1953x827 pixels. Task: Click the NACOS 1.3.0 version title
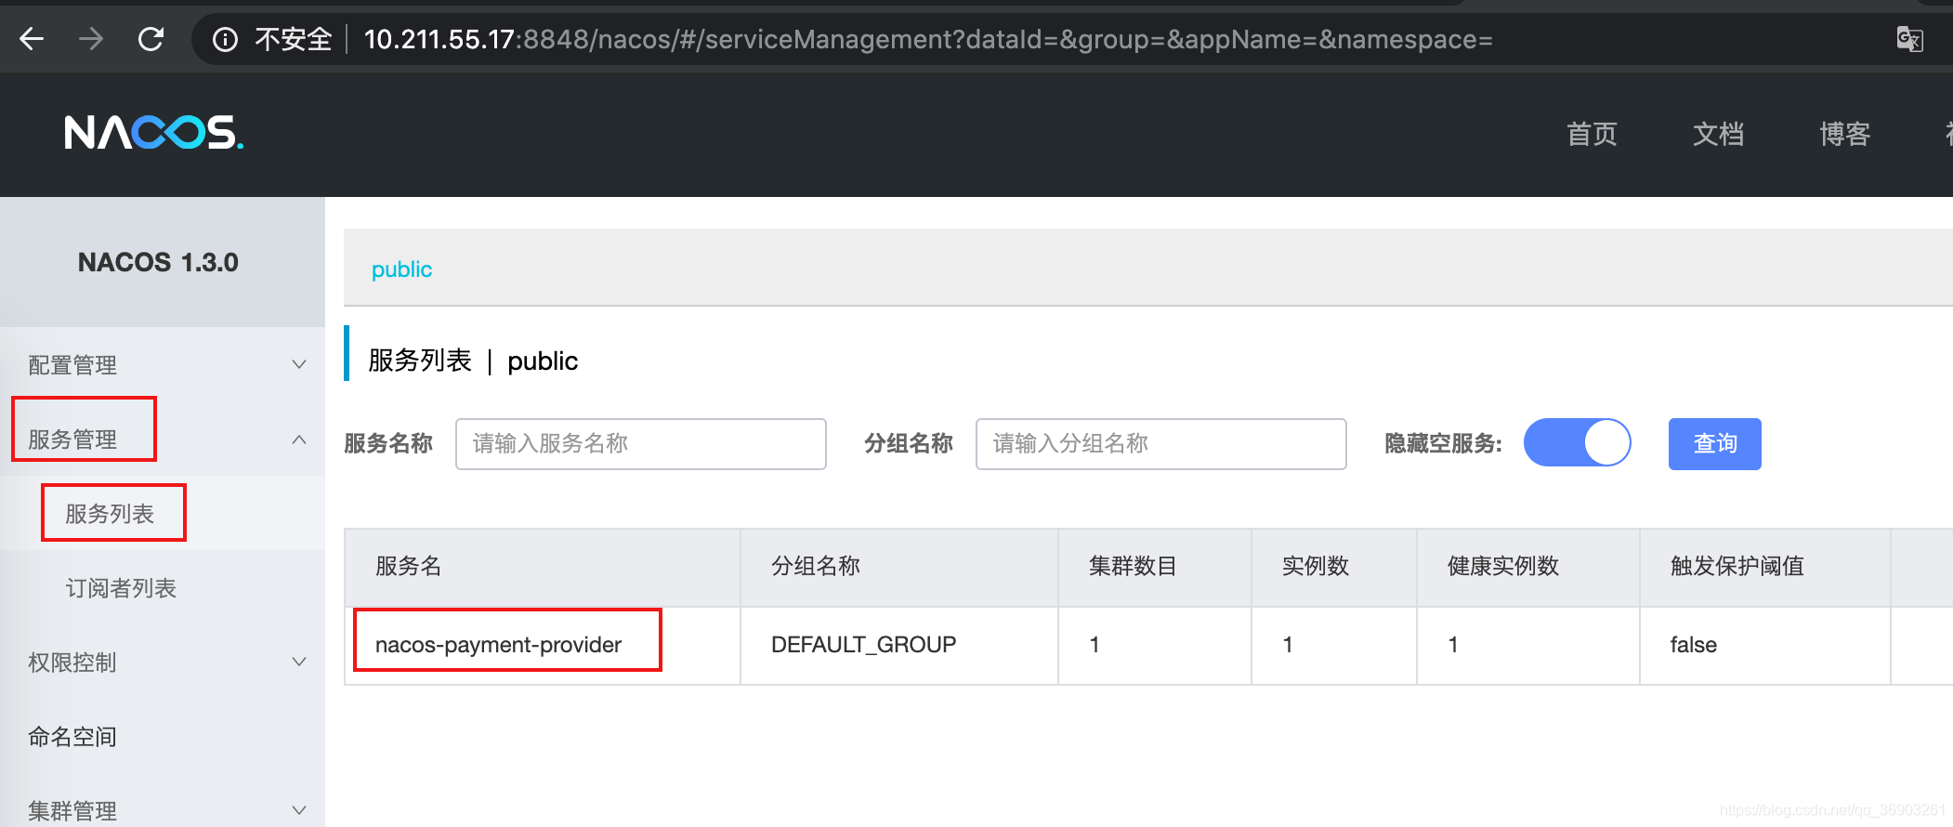tap(158, 262)
